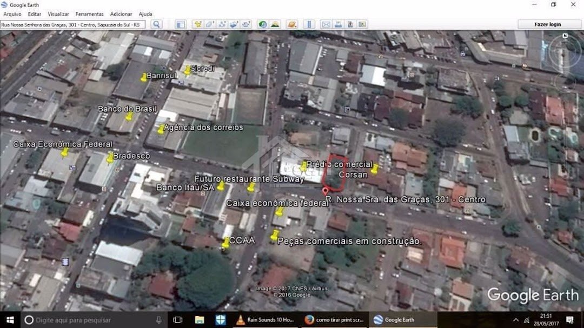Select the ruler measurement tool
The image size is (584, 328).
pos(309,24)
